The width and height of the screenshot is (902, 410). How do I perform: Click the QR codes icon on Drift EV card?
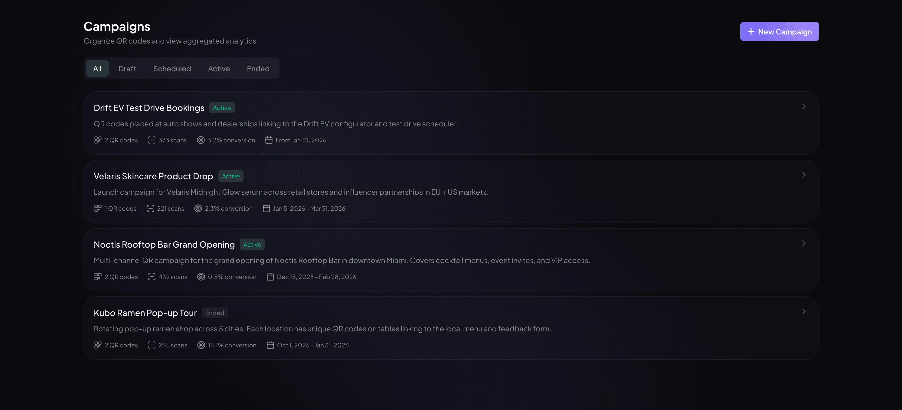98,140
